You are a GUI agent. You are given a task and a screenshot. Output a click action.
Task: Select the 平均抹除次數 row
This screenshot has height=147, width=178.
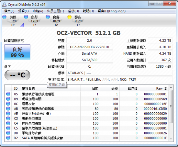(87, 133)
